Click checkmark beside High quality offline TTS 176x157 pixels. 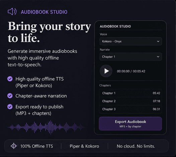pyautogui.click(x=10, y=79)
